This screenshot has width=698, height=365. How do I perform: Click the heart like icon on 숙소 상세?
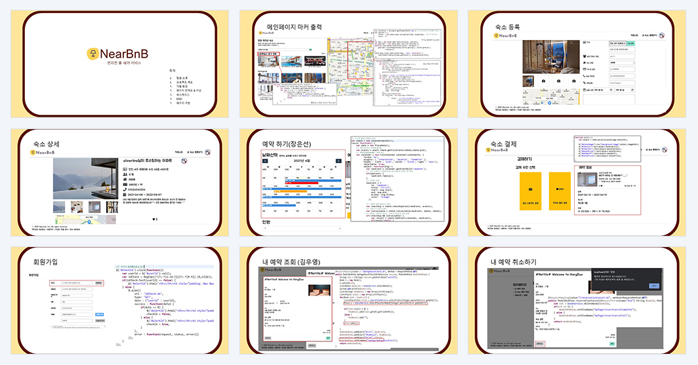point(154,219)
